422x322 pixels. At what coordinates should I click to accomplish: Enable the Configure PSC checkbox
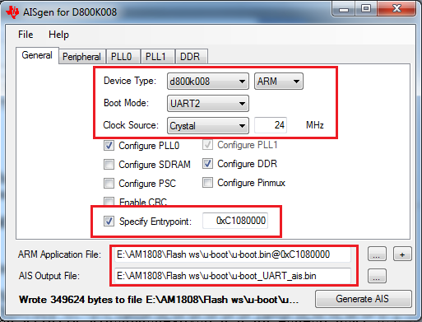point(109,183)
